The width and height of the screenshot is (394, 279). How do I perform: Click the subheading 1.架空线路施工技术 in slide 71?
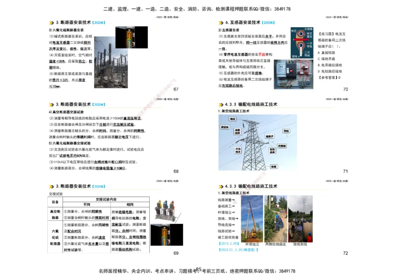(x=233, y=111)
